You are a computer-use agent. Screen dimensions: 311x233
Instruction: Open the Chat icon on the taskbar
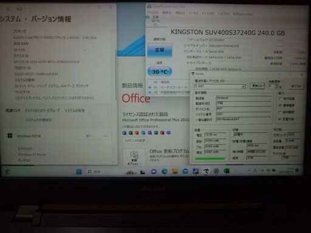point(154,172)
